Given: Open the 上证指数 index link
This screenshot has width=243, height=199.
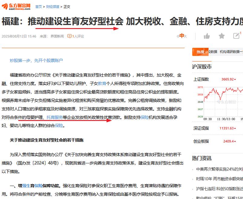Looking at the screenshot, I should pyautogui.click(x=201, y=79).
